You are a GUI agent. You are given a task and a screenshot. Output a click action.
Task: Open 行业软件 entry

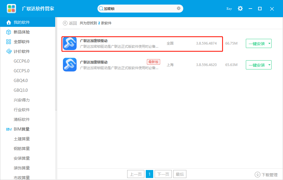click(x=22, y=110)
